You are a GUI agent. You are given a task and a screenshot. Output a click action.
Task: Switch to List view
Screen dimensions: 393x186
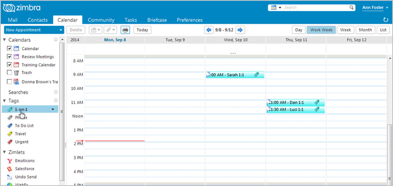point(383,30)
